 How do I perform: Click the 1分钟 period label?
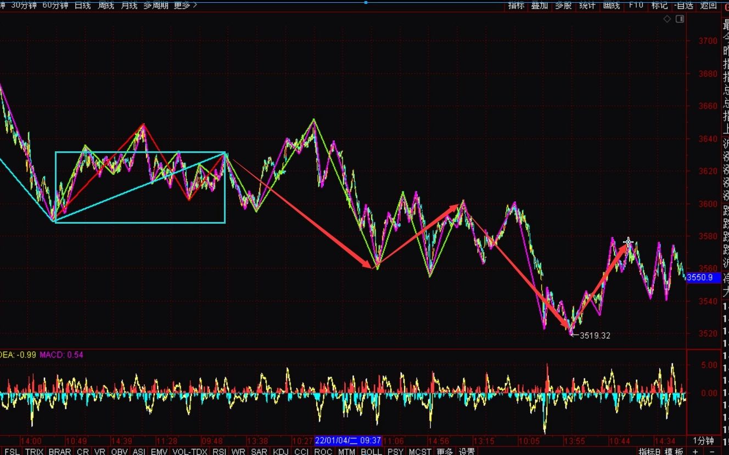[703, 441]
